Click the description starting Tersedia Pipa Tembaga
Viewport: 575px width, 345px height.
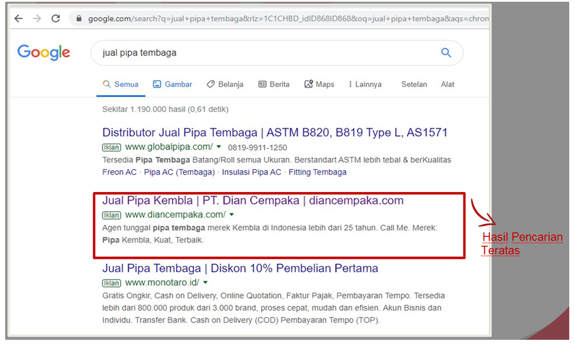[x=277, y=160]
